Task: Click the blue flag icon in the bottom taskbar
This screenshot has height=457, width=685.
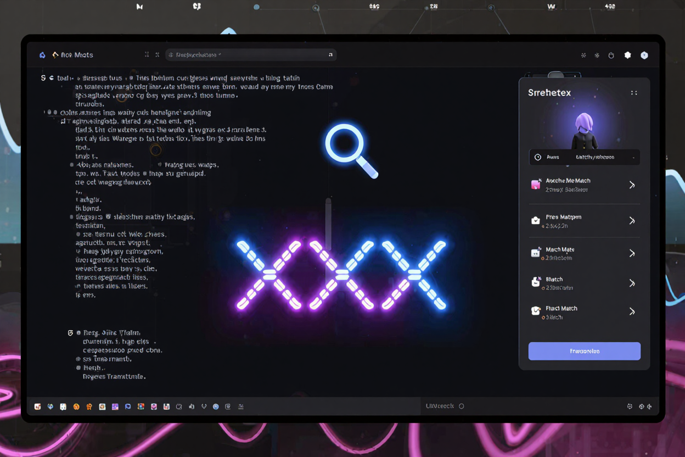Action: [x=128, y=406]
